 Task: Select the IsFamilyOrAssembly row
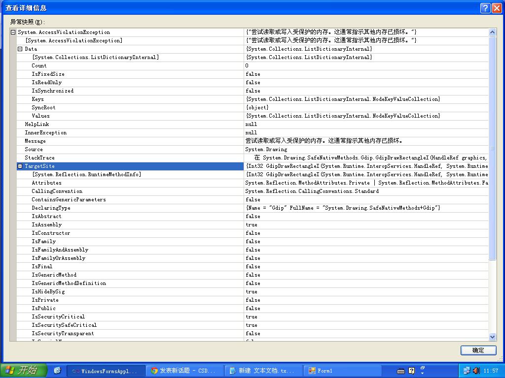coord(252,258)
